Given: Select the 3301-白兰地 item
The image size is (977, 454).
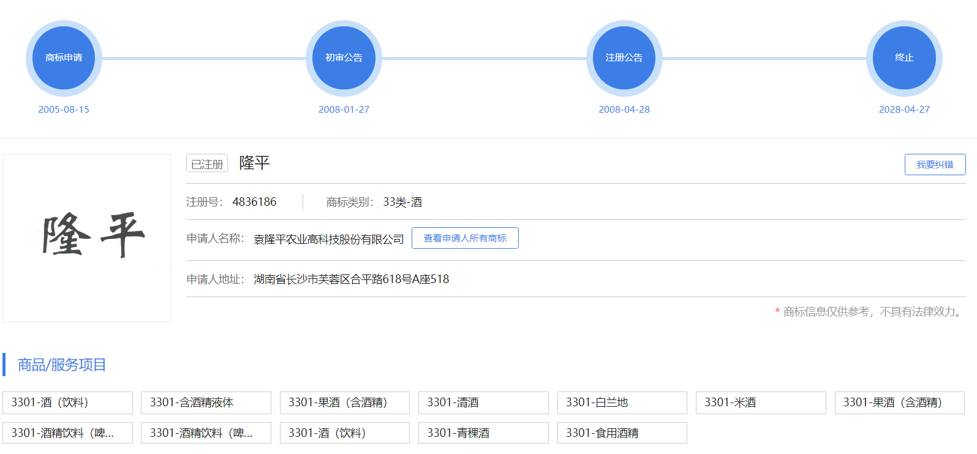Looking at the screenshot, I should click(622, 403).
